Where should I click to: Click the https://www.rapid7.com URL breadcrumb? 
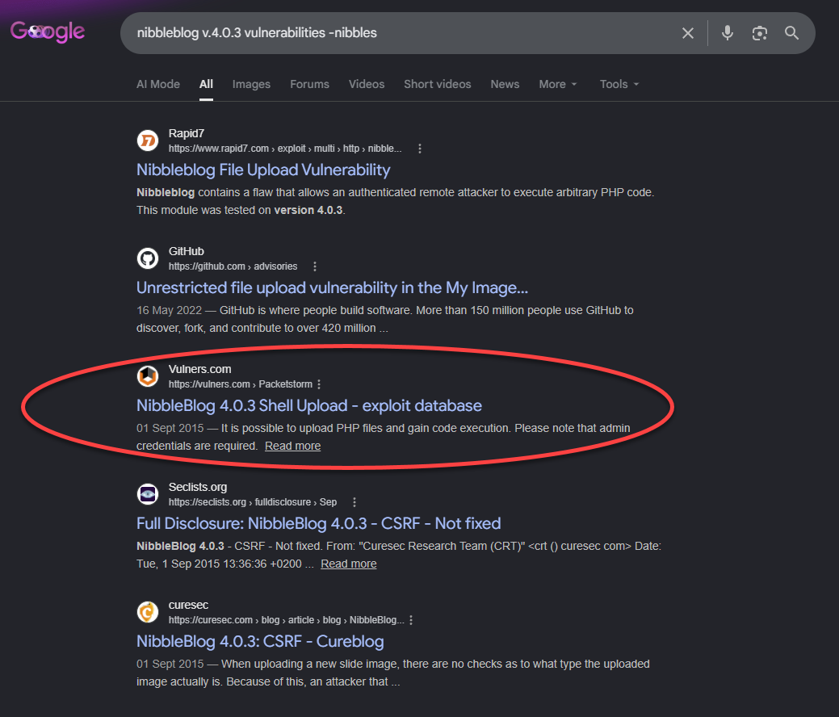[285, 149]
